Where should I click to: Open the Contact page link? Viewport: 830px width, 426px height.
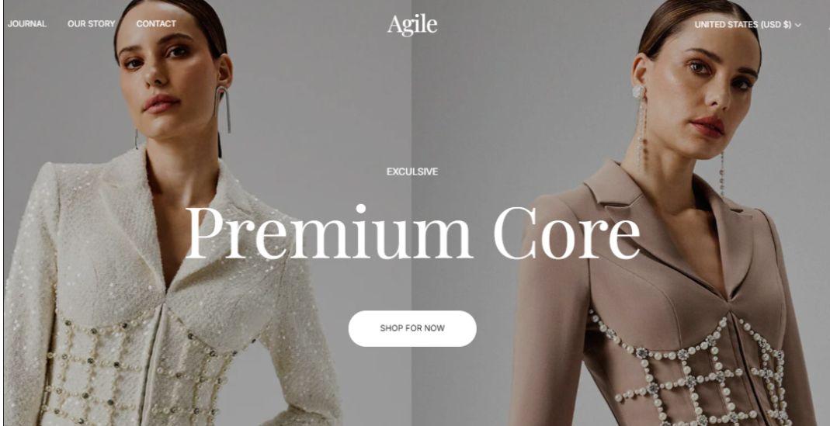156,24
